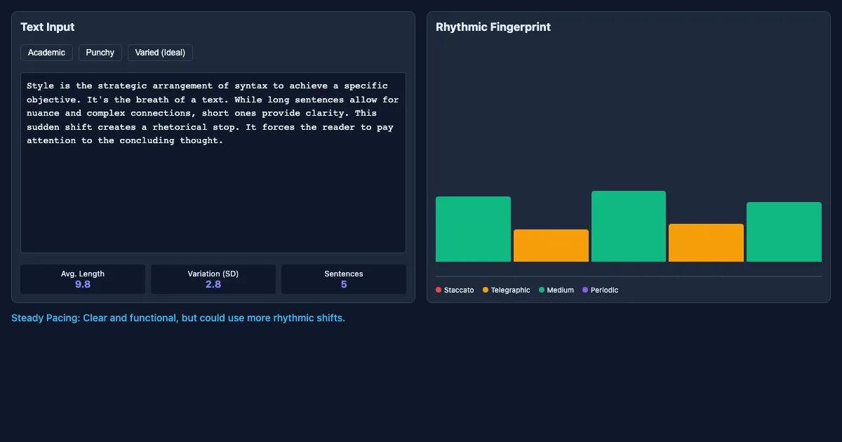Select the second bar, orange, in the chart

tap(551, 246)
